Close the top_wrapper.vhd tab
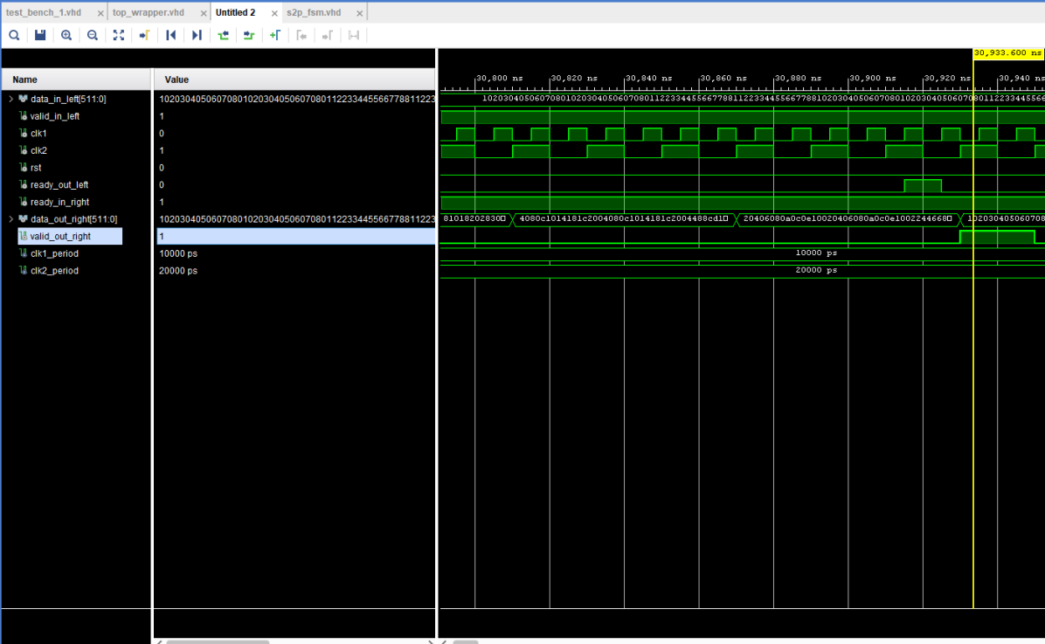The height and width of the screenshot is (644, 1045). tap(204, 13)
